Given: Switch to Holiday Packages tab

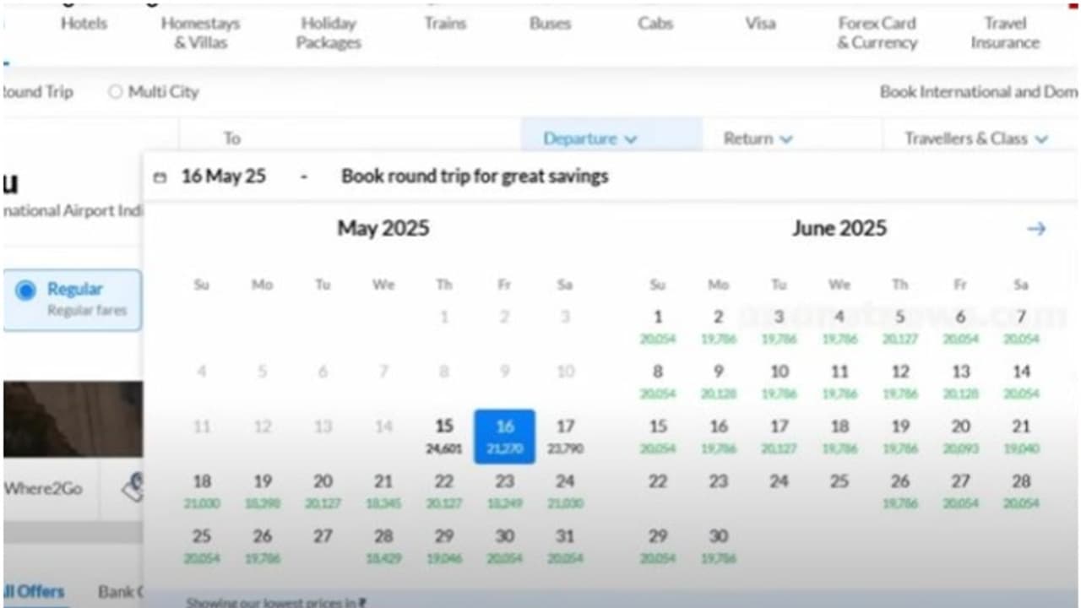Looking at the screenshot, I should point(329,33).
